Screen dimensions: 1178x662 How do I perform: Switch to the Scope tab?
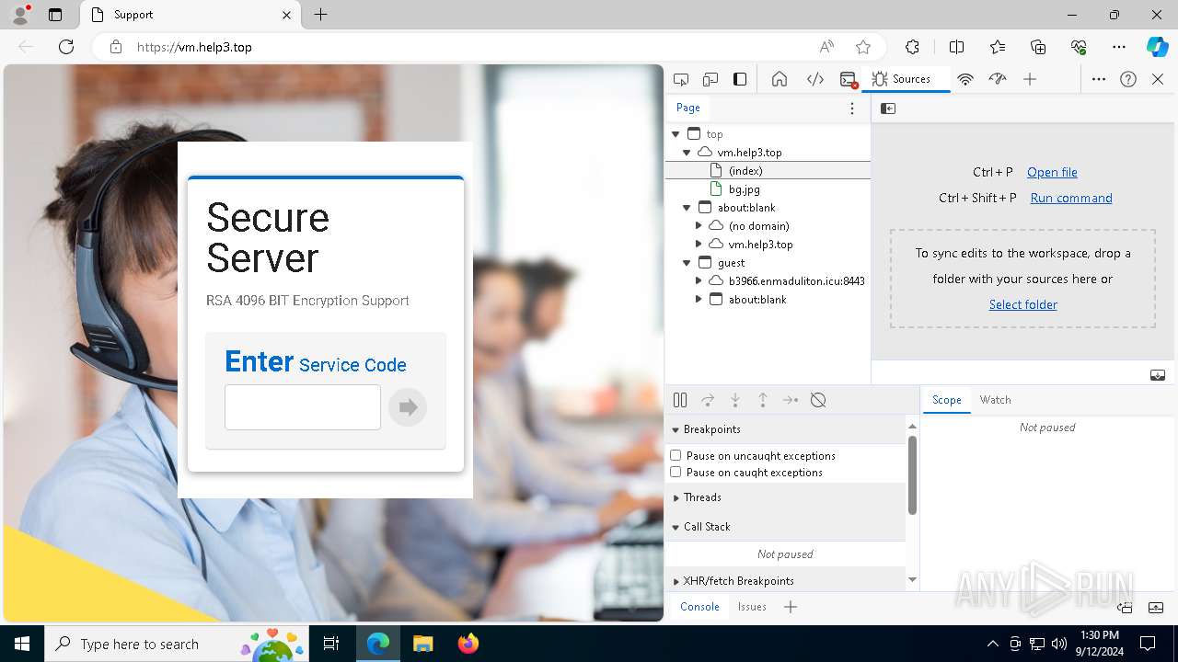click(x=946, y=400)
